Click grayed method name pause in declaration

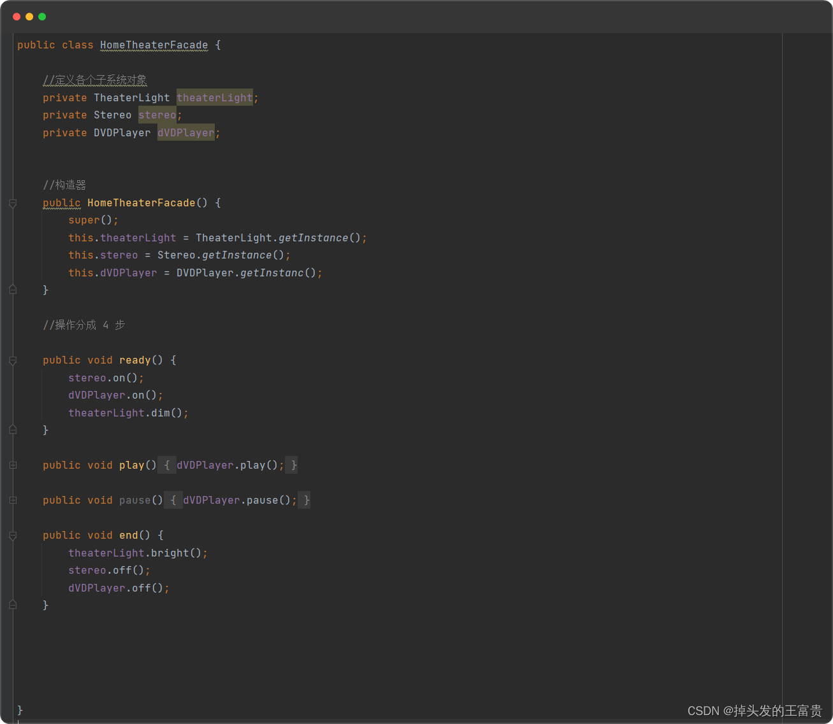point(135,500)
